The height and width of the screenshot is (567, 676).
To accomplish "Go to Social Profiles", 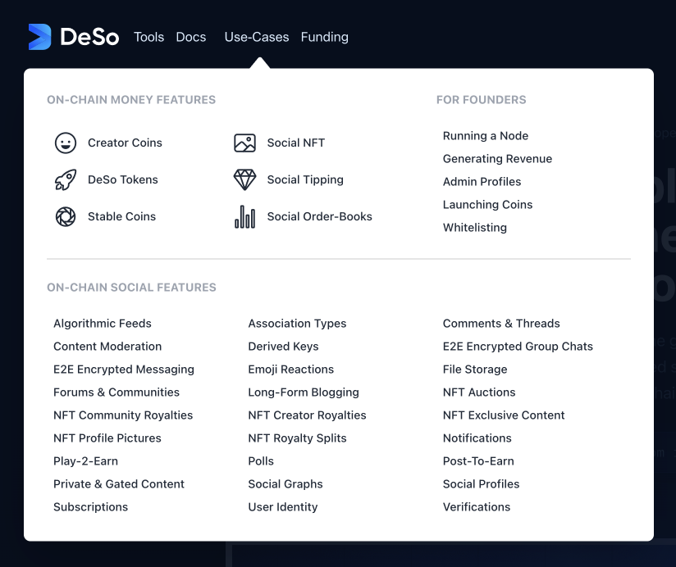I will pyautogui.click(x=481, y=484).
